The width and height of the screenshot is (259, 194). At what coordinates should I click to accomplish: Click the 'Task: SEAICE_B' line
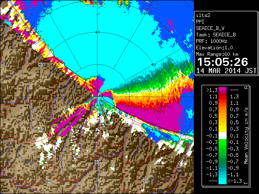(x=216, y=35)
